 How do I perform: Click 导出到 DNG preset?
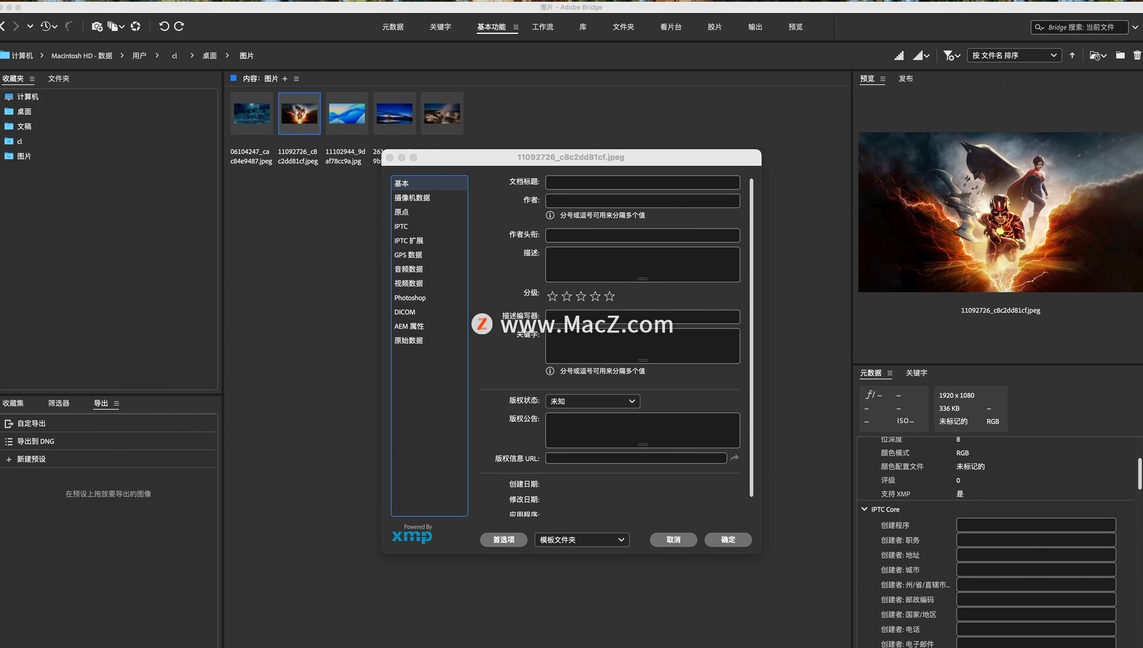pyautogui.click(x=109, y=441)
